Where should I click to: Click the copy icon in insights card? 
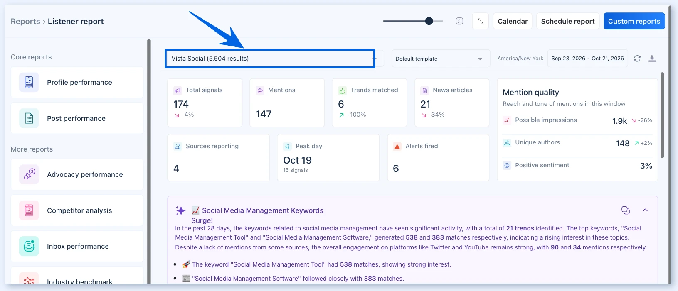tap(626, 210)
